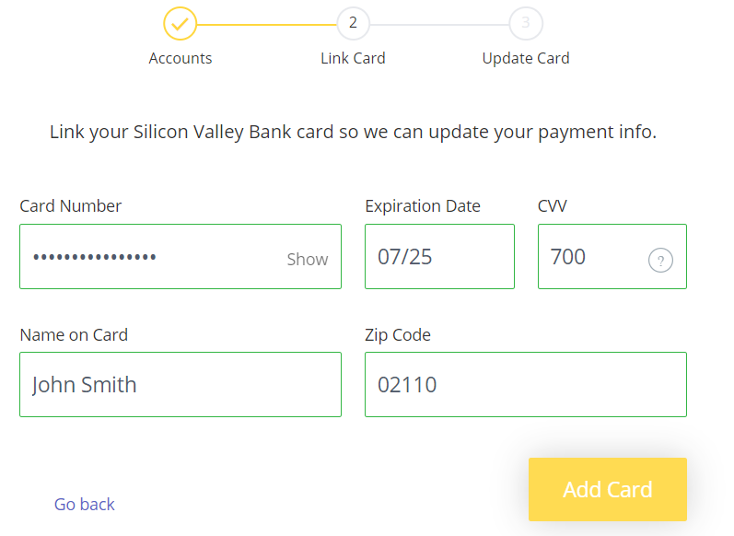Open the Link Card step label

tap(353, 58)
